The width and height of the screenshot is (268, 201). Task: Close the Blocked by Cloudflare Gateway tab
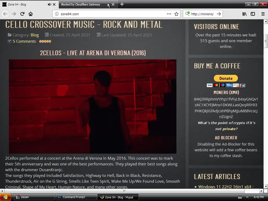coord(113,4)
